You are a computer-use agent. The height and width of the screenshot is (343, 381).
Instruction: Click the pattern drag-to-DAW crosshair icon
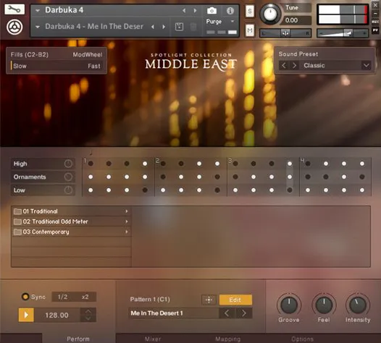[x=209, y=300]
